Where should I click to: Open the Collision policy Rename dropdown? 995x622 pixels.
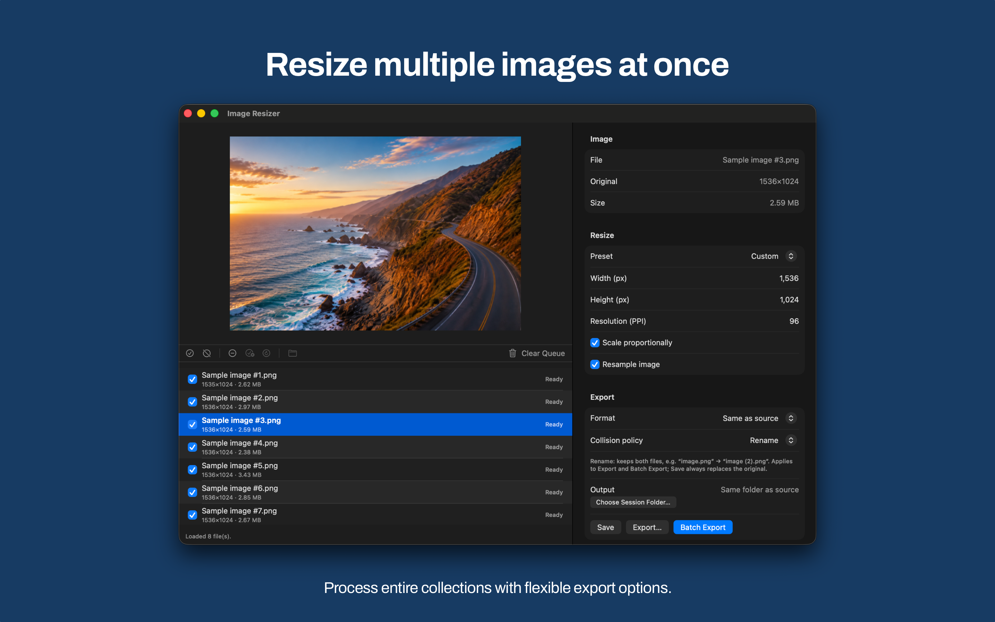pyautogui.click(x=773, y=441)
